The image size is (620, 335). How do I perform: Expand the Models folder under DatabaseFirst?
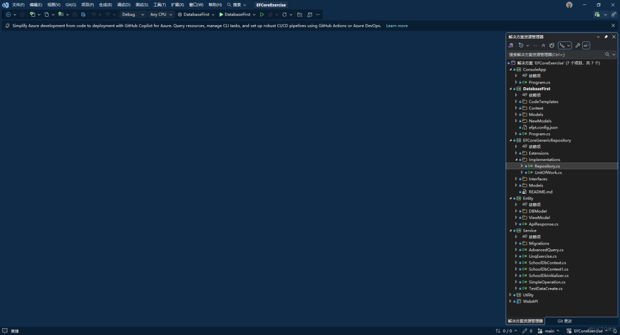(516, 114)
